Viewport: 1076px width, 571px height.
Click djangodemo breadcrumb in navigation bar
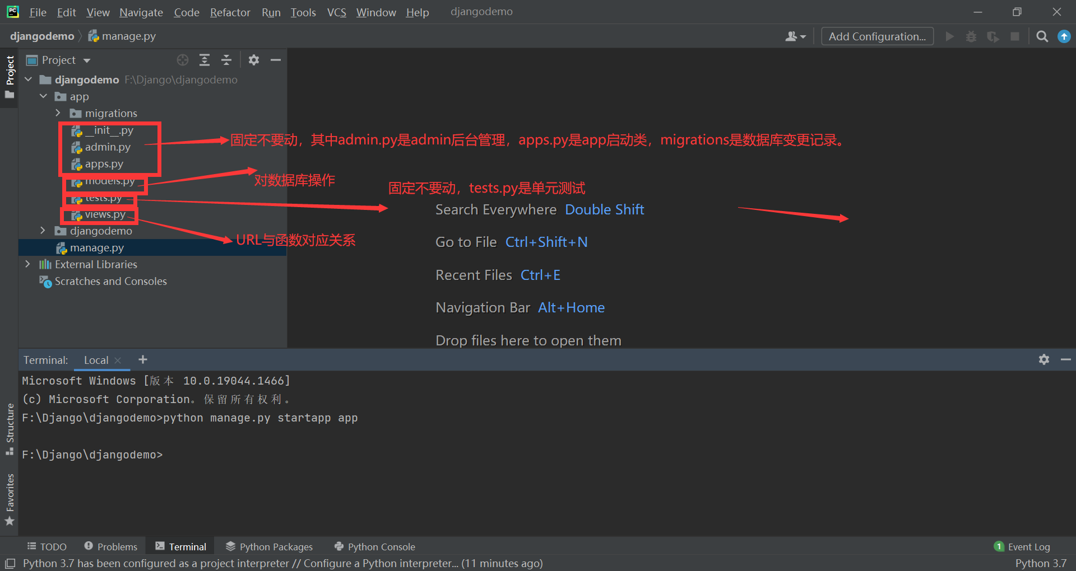42,36
